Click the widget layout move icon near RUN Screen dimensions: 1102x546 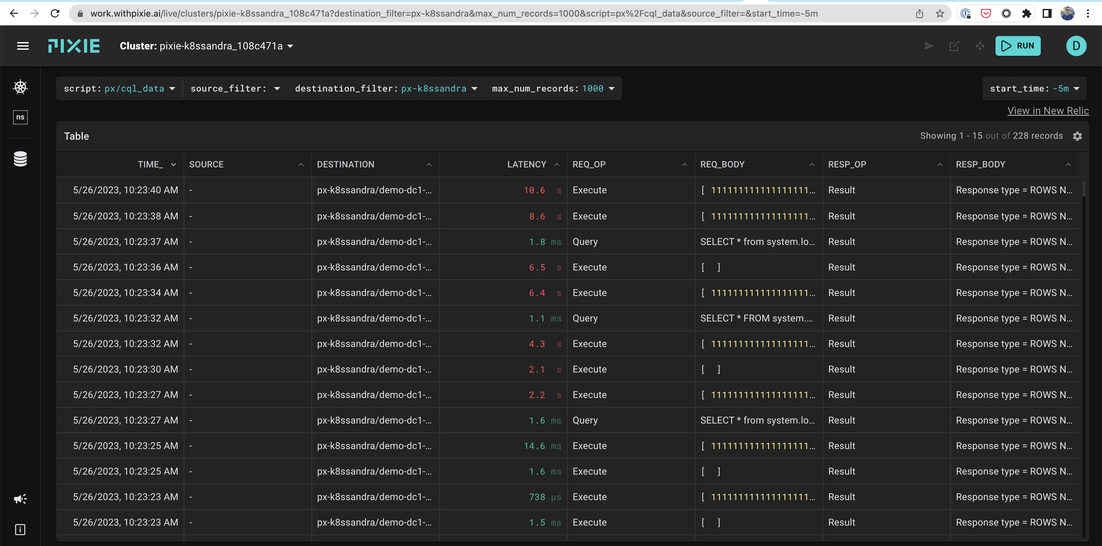[x=980, y=46]
